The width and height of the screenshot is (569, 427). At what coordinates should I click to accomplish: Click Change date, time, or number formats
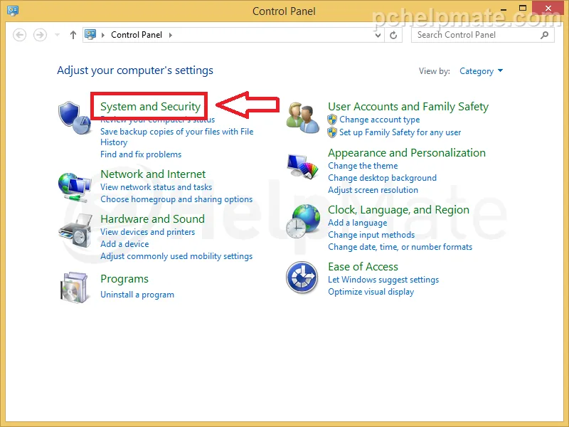[x=400, y=247]
